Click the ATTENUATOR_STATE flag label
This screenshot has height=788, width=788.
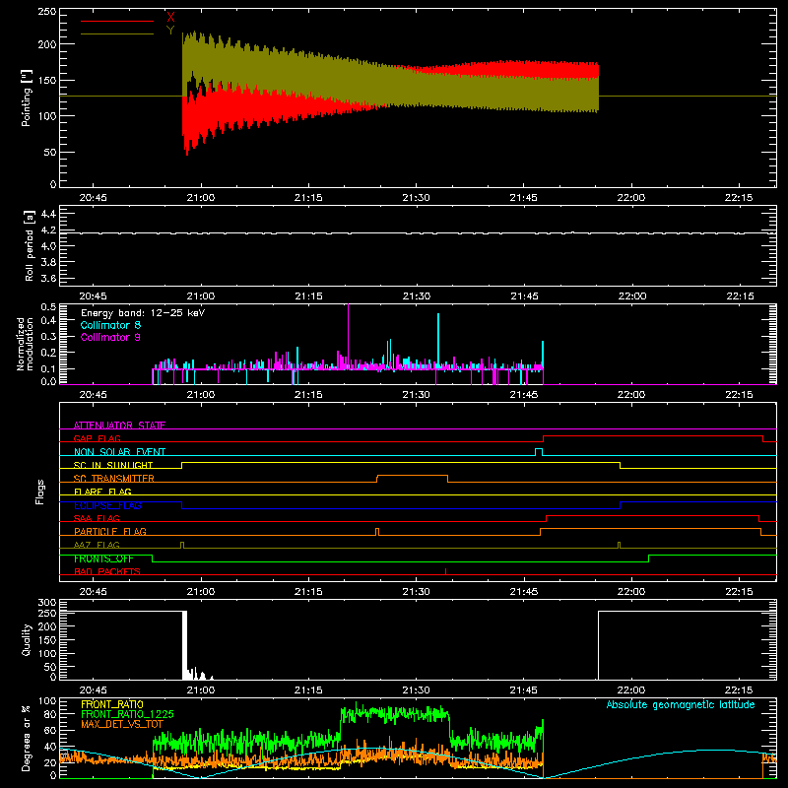[119, 426]
